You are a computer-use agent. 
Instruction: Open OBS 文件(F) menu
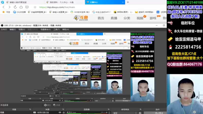[x=4, y=29]
